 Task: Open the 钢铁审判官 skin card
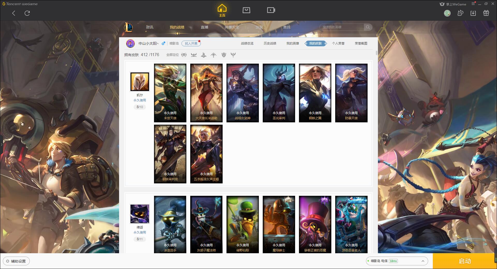tap(170, 154)
